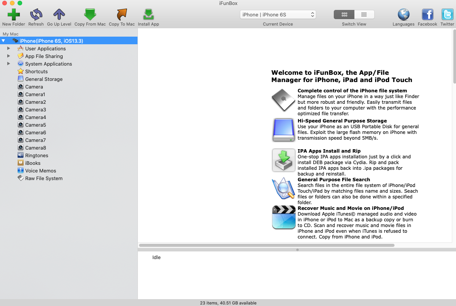Select App File Sharing in the sidebar

click(x=44, y=56)
